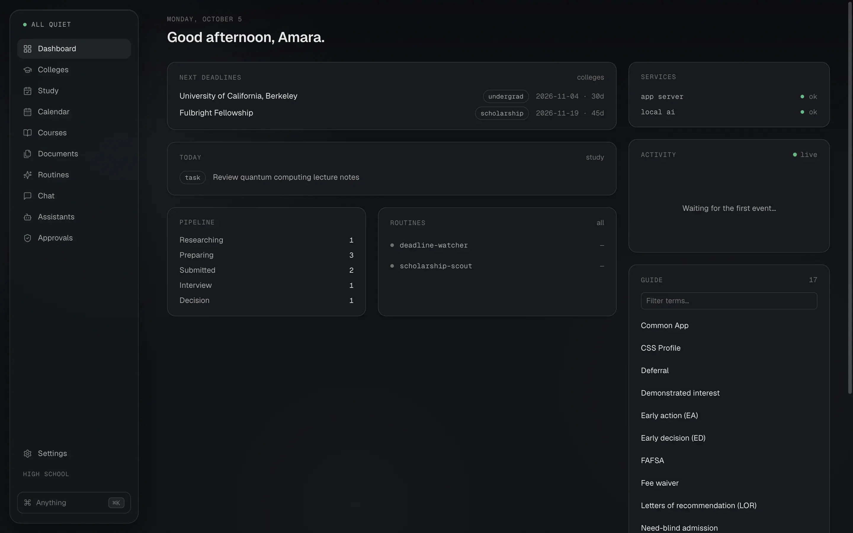Select Demonstrated interest guide term

[x=680, y=394]
